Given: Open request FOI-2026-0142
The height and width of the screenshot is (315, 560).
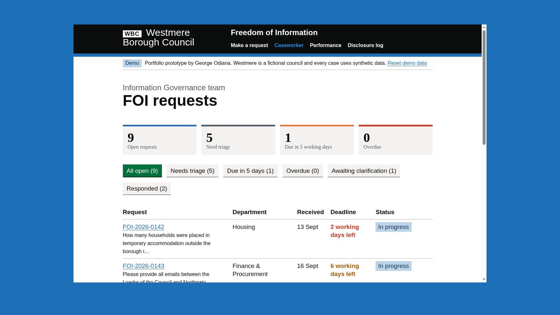Looking at the screenshot, I should pyautogui.click(x=143, y=227).
